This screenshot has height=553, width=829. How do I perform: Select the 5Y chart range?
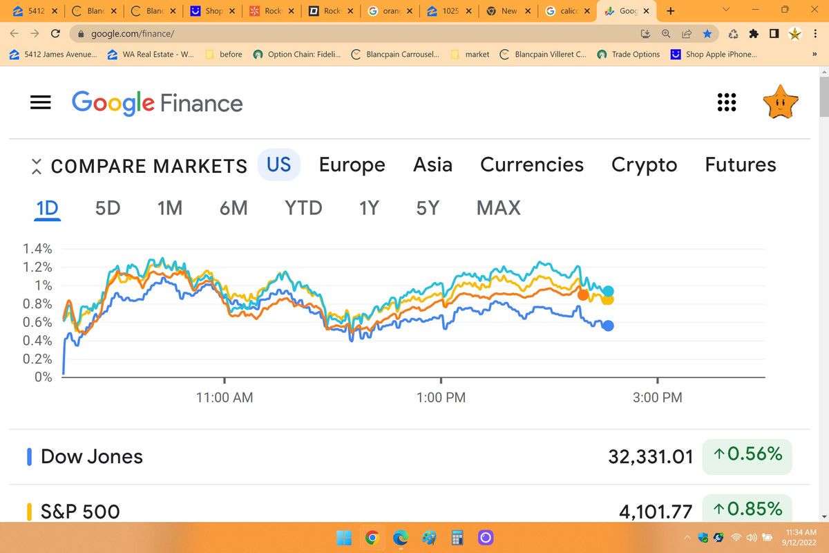pyautogui.click(x=428, y=208)
